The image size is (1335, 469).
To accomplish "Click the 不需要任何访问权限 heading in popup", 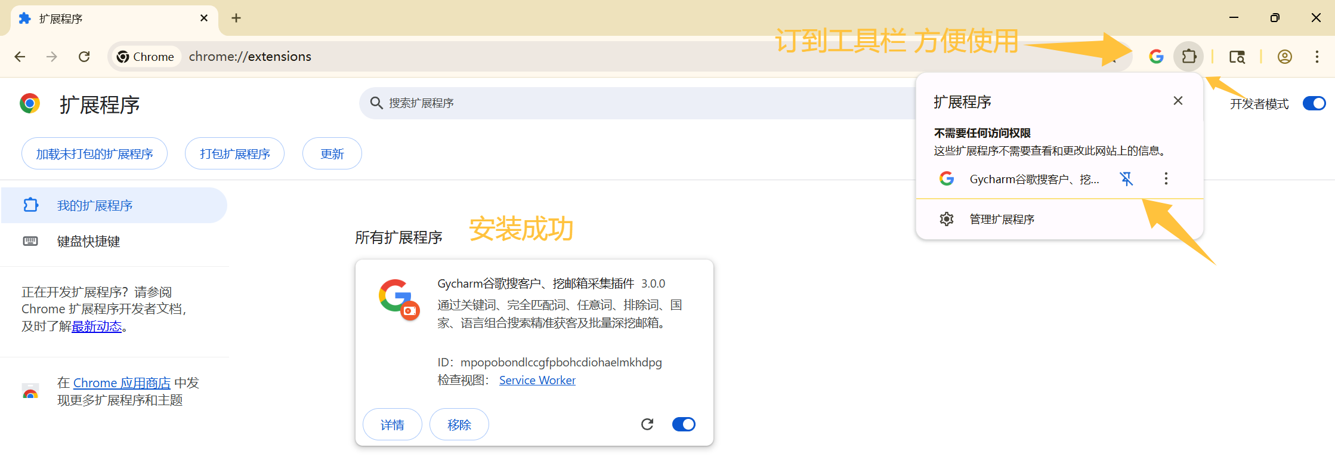I will click(x=982, y=133).
